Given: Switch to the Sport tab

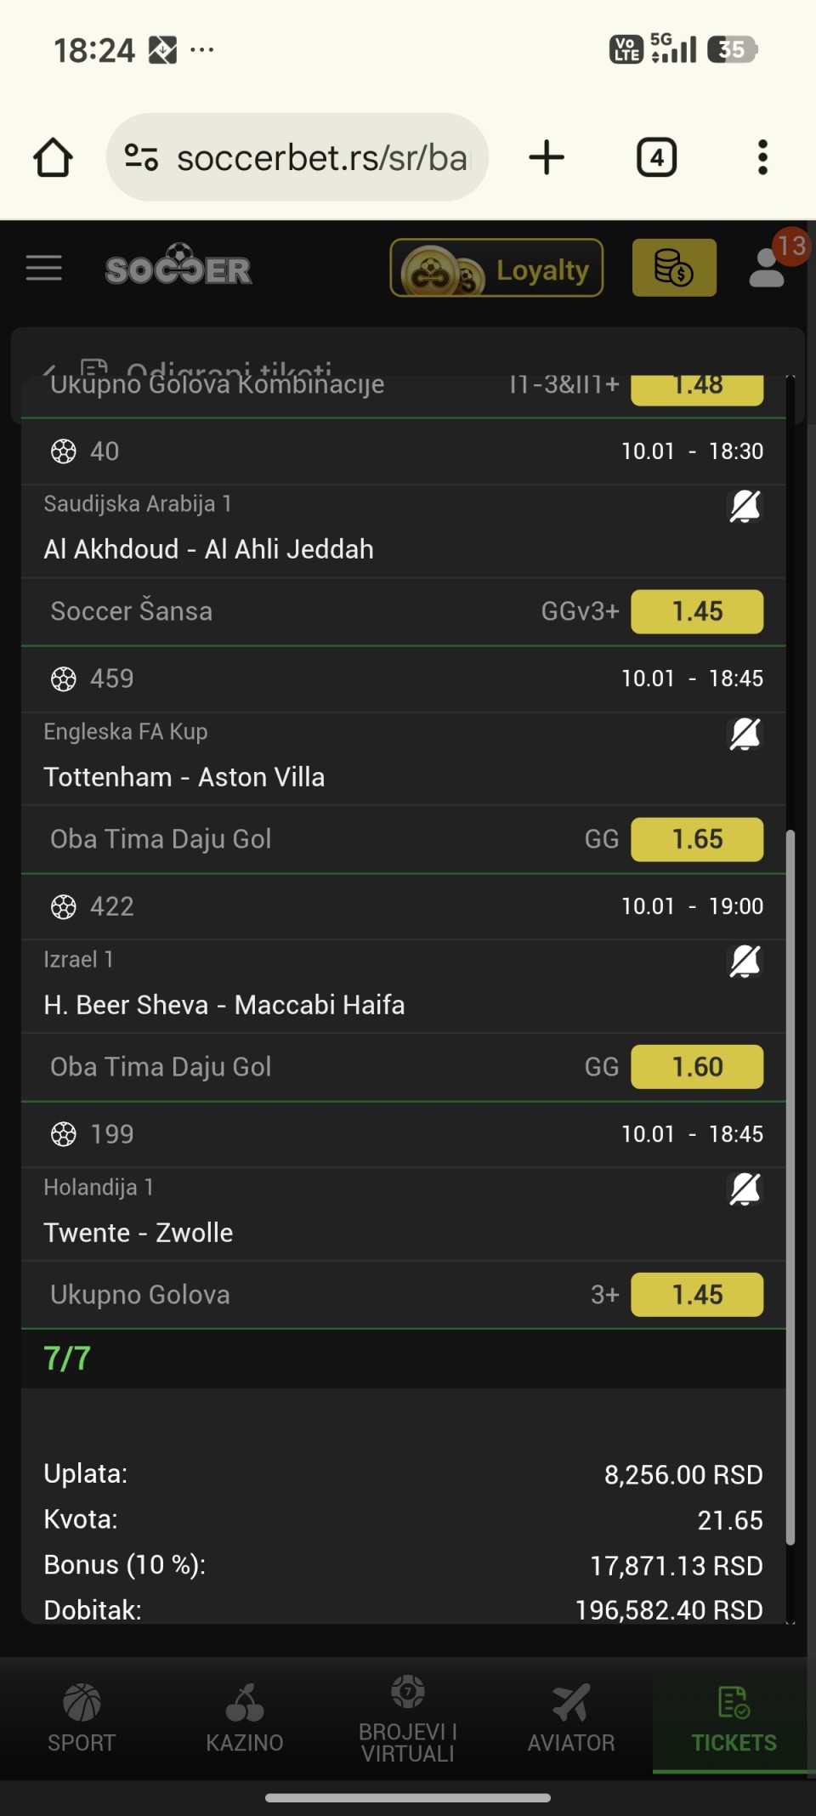Looking at the screenshot, I should (x=82, y=1719).
